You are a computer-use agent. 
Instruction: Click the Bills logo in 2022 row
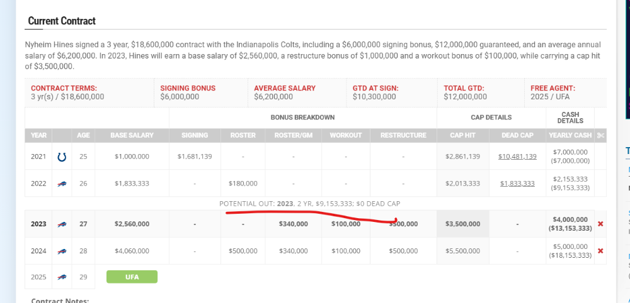(62, 184)
